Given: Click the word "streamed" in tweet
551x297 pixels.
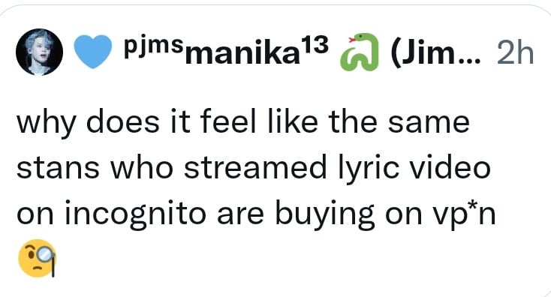Looking at the screenshot, I should (255, 168).
